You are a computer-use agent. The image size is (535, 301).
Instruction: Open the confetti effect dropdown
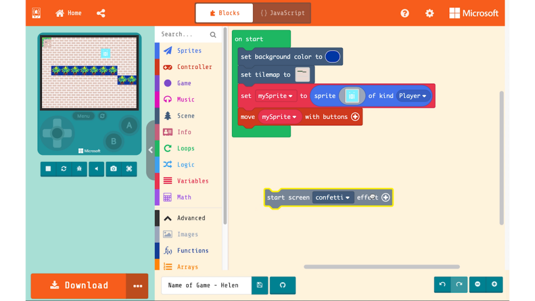[333, 198]
